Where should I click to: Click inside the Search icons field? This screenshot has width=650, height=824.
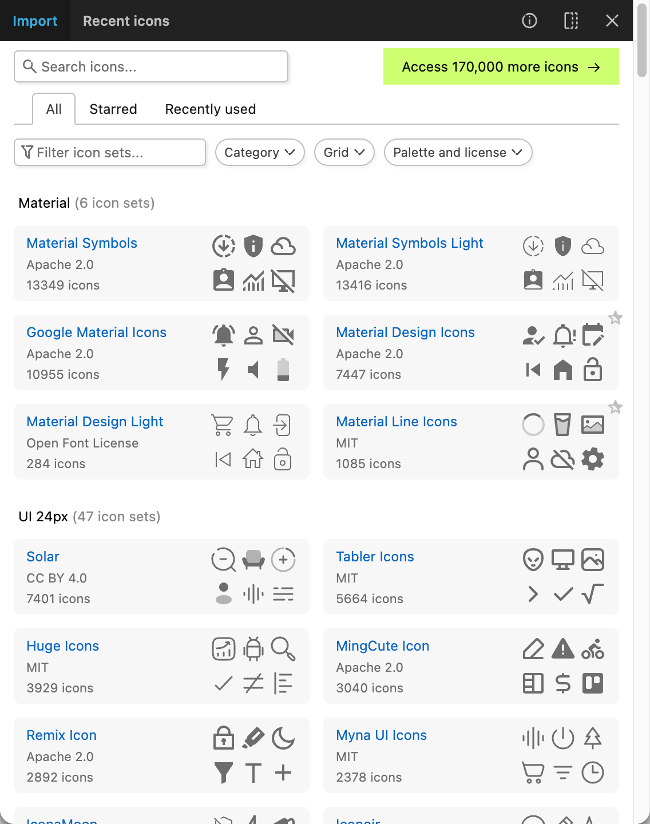[150, 66]
